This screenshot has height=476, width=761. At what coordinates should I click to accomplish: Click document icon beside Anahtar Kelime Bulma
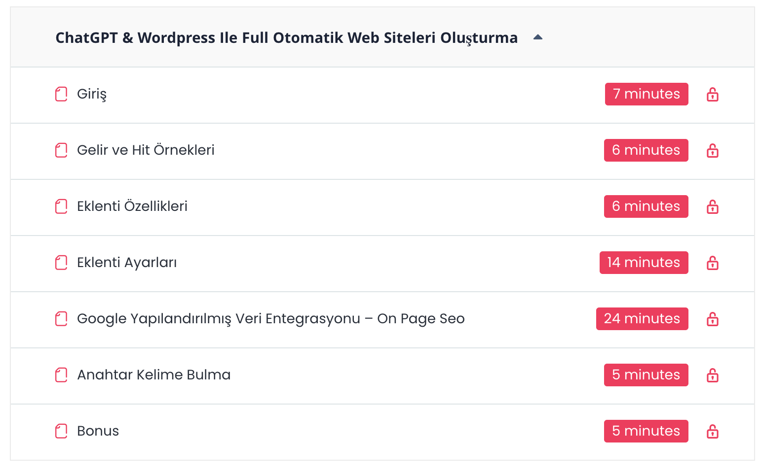61,375
